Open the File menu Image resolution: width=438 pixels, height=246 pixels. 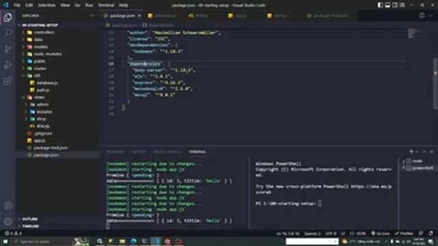click(17, 5)
